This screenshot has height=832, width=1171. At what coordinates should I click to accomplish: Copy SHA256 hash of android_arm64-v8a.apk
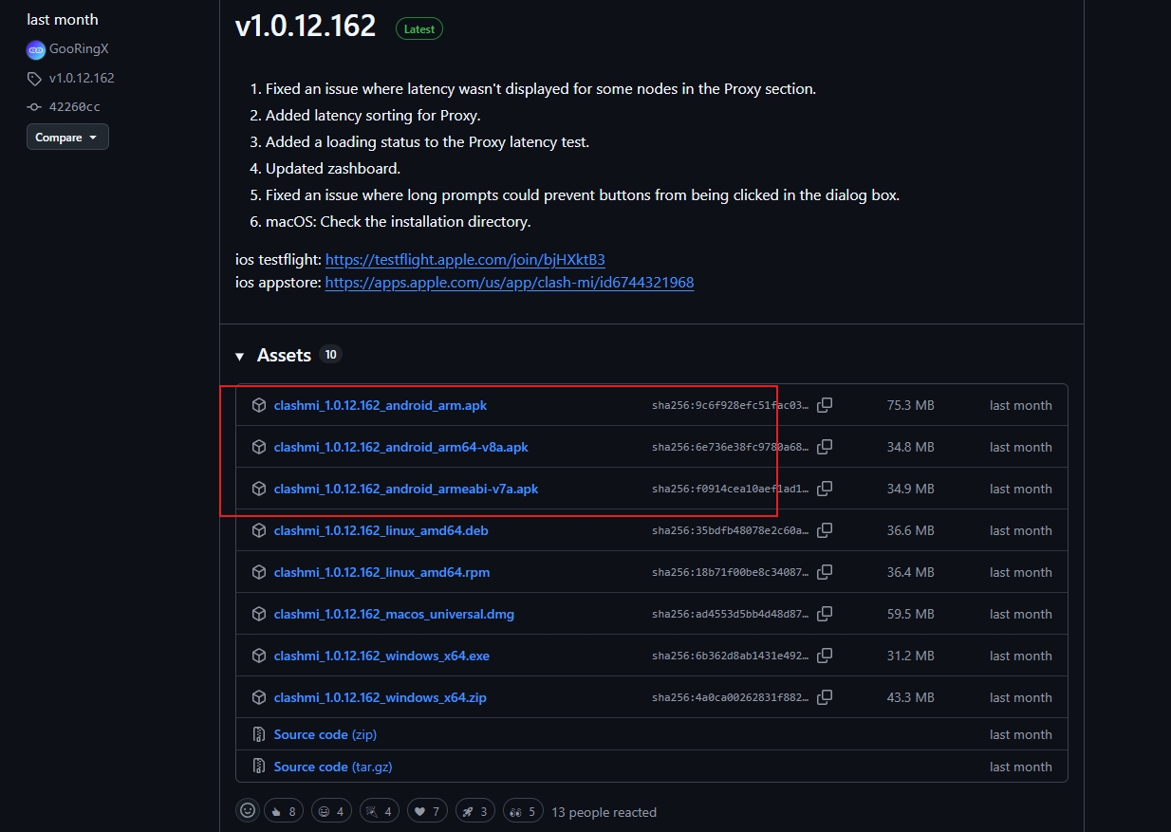(x=825, y=447)
